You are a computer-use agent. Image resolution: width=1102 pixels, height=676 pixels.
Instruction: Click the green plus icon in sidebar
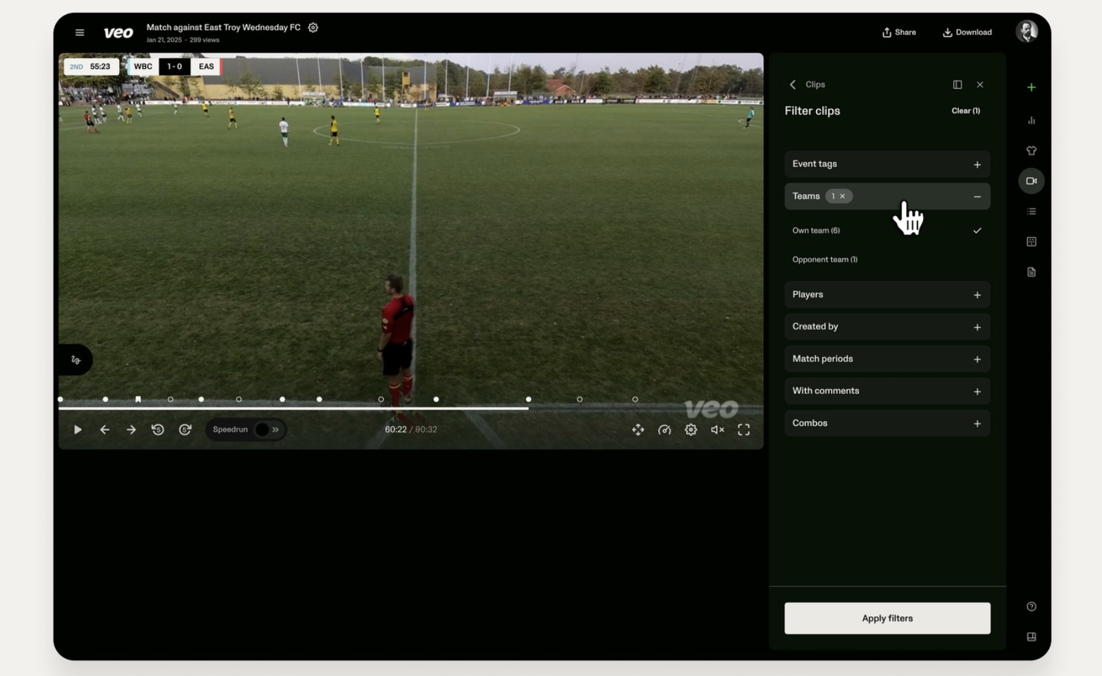click(1031, 87)
